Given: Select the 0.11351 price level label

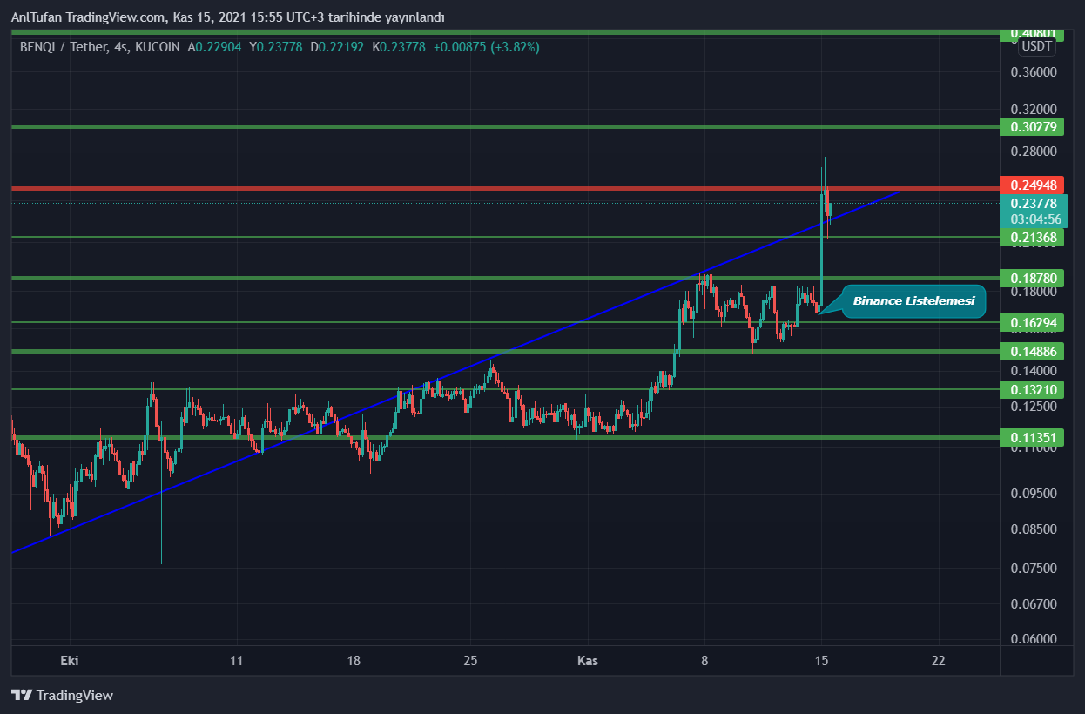Looking at the screenshot, I should 1034,437.
